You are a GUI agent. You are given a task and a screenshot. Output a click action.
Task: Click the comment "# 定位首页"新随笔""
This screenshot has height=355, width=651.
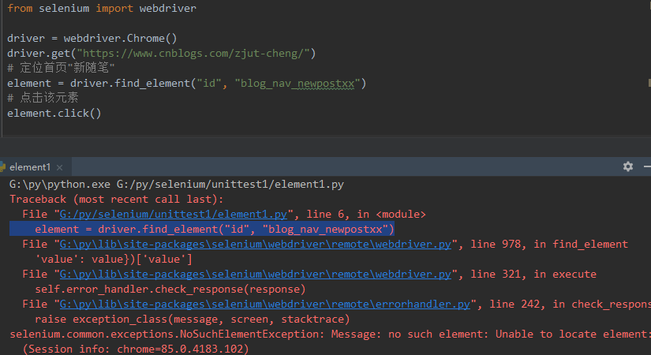click(61, 68)
